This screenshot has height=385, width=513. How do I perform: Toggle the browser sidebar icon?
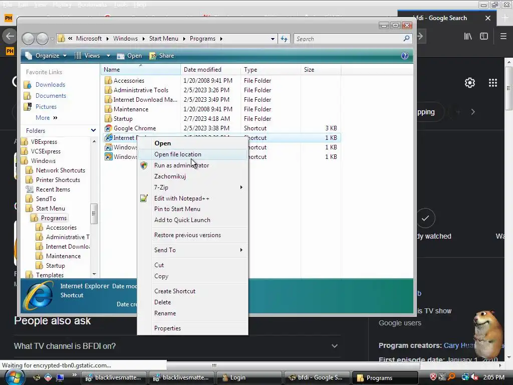coord(484,36)
